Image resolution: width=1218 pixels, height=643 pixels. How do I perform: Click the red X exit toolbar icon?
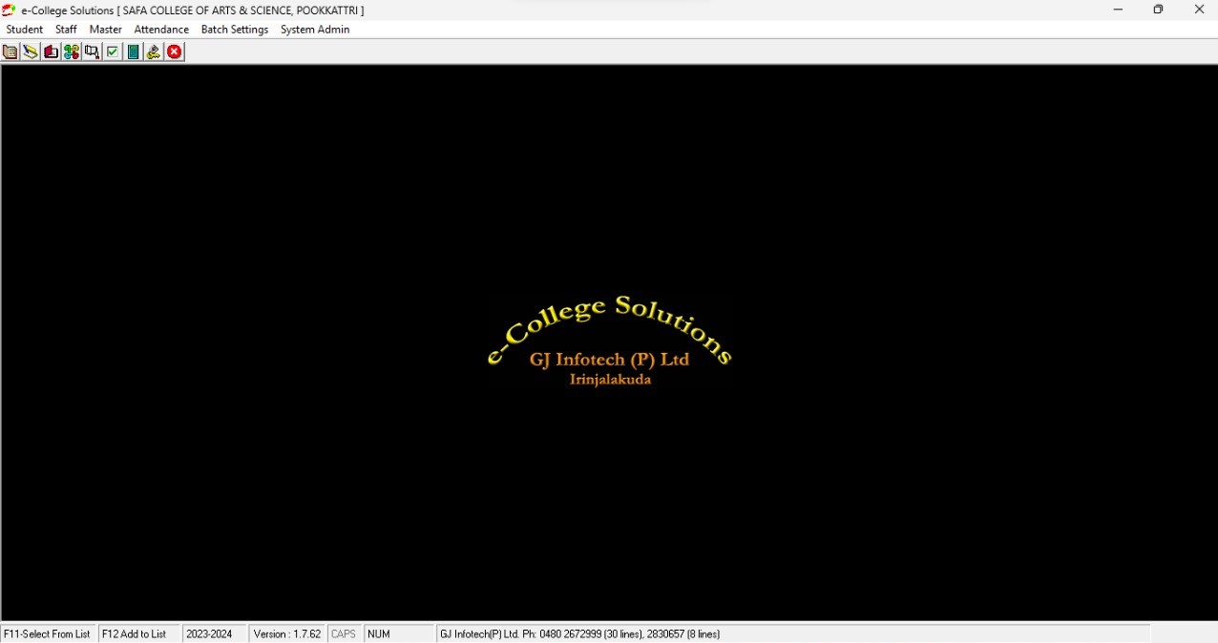coord(175,52)
